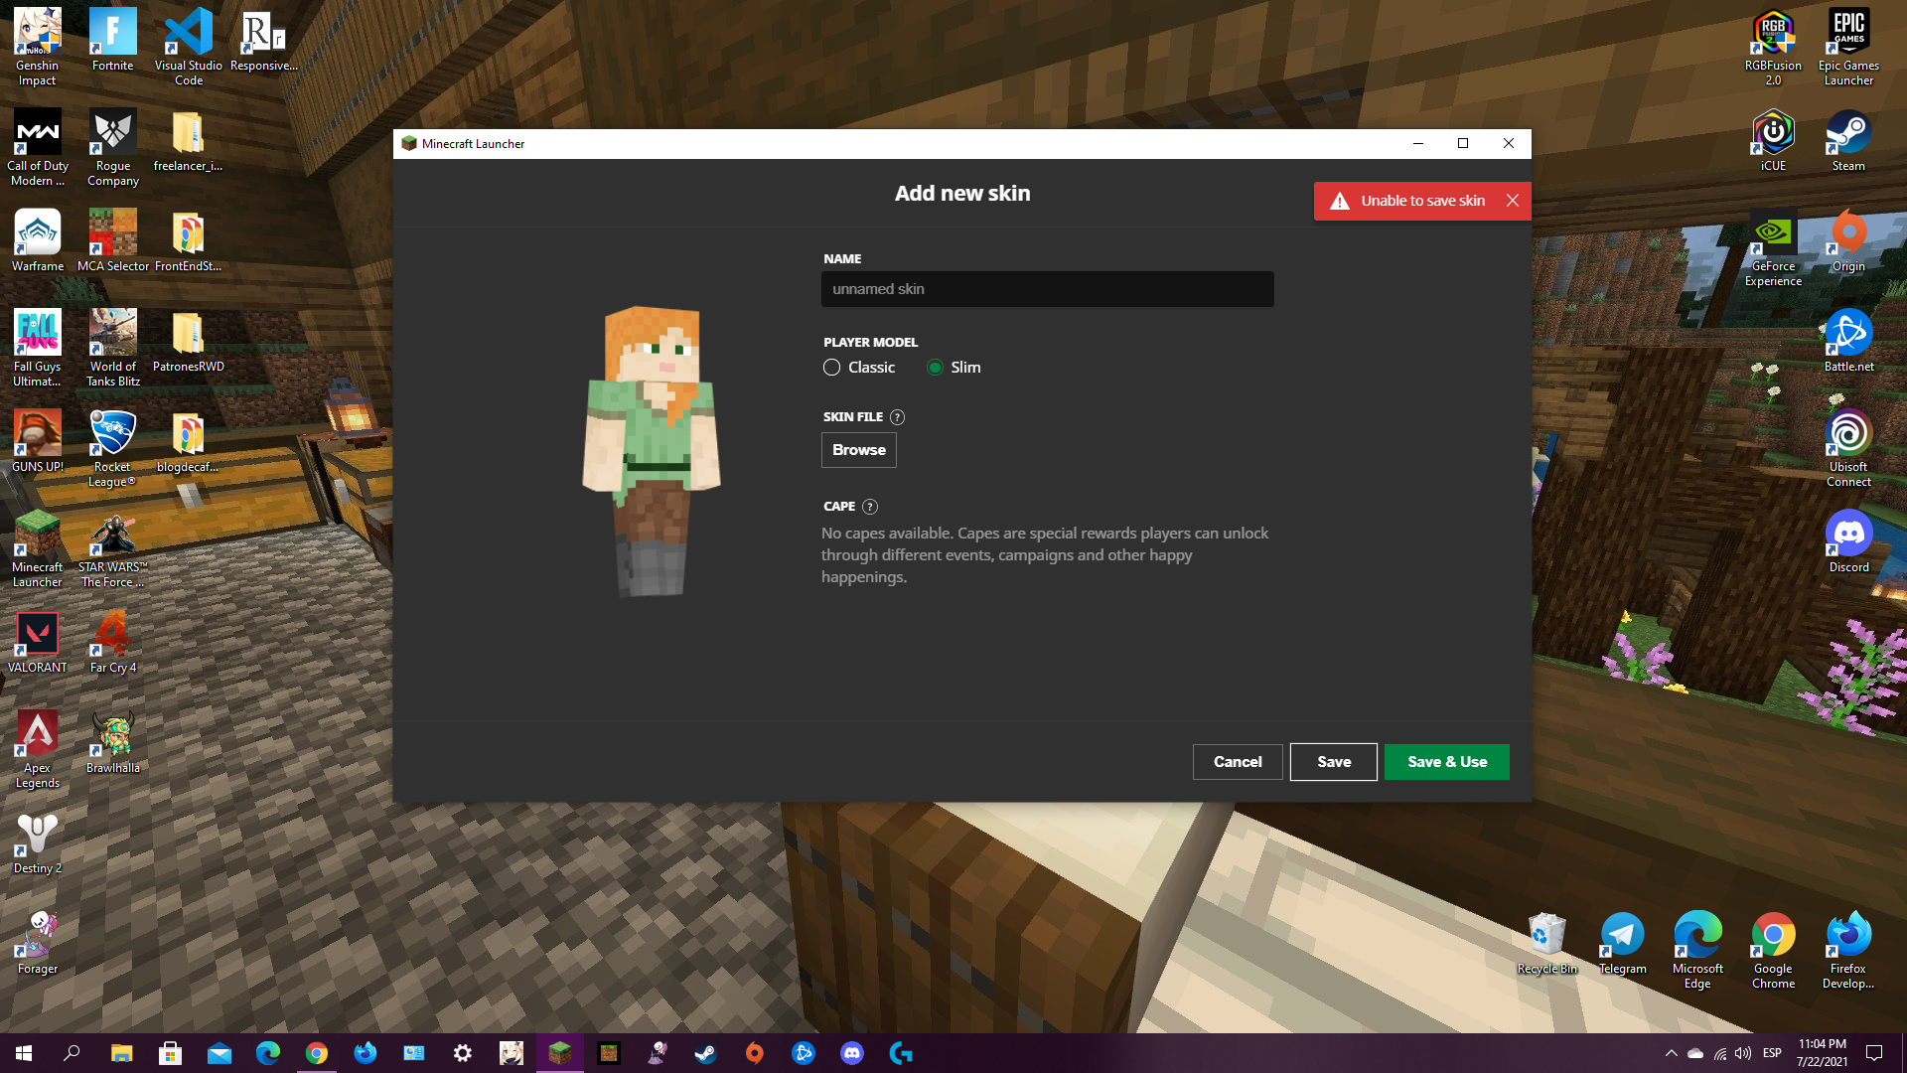Click the skin name input field
The image size is (1907, 1073).
tap(1047, 289)
